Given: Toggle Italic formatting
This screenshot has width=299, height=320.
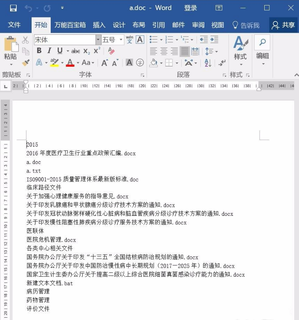Looking at the screenshot, I should point(50,51).
